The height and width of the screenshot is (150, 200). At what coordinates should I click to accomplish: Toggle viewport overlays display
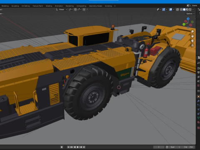tap(171, 10)
